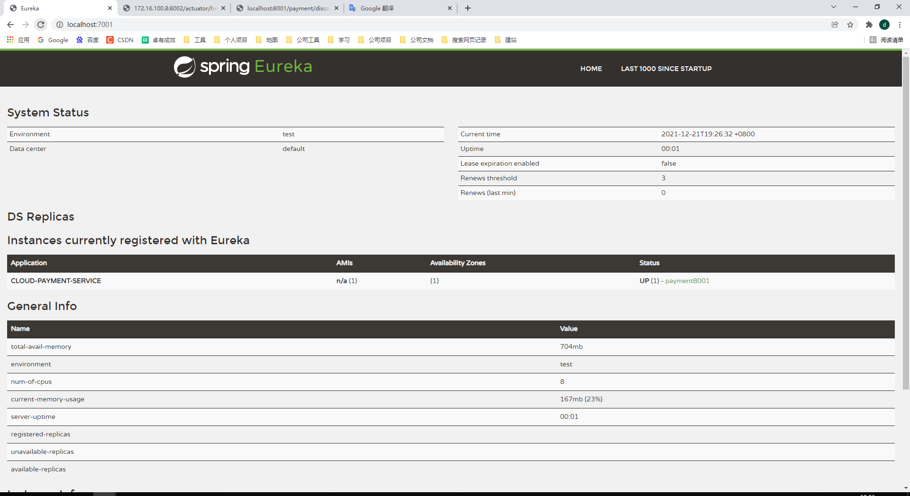The width and height of the screenshot is (910, 496).
Task: Open the Google bookmark
Action: tap(53, 40)
